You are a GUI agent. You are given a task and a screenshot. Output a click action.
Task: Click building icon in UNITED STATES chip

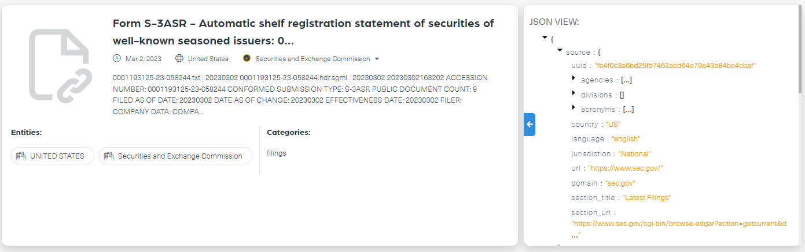(21, 156)
